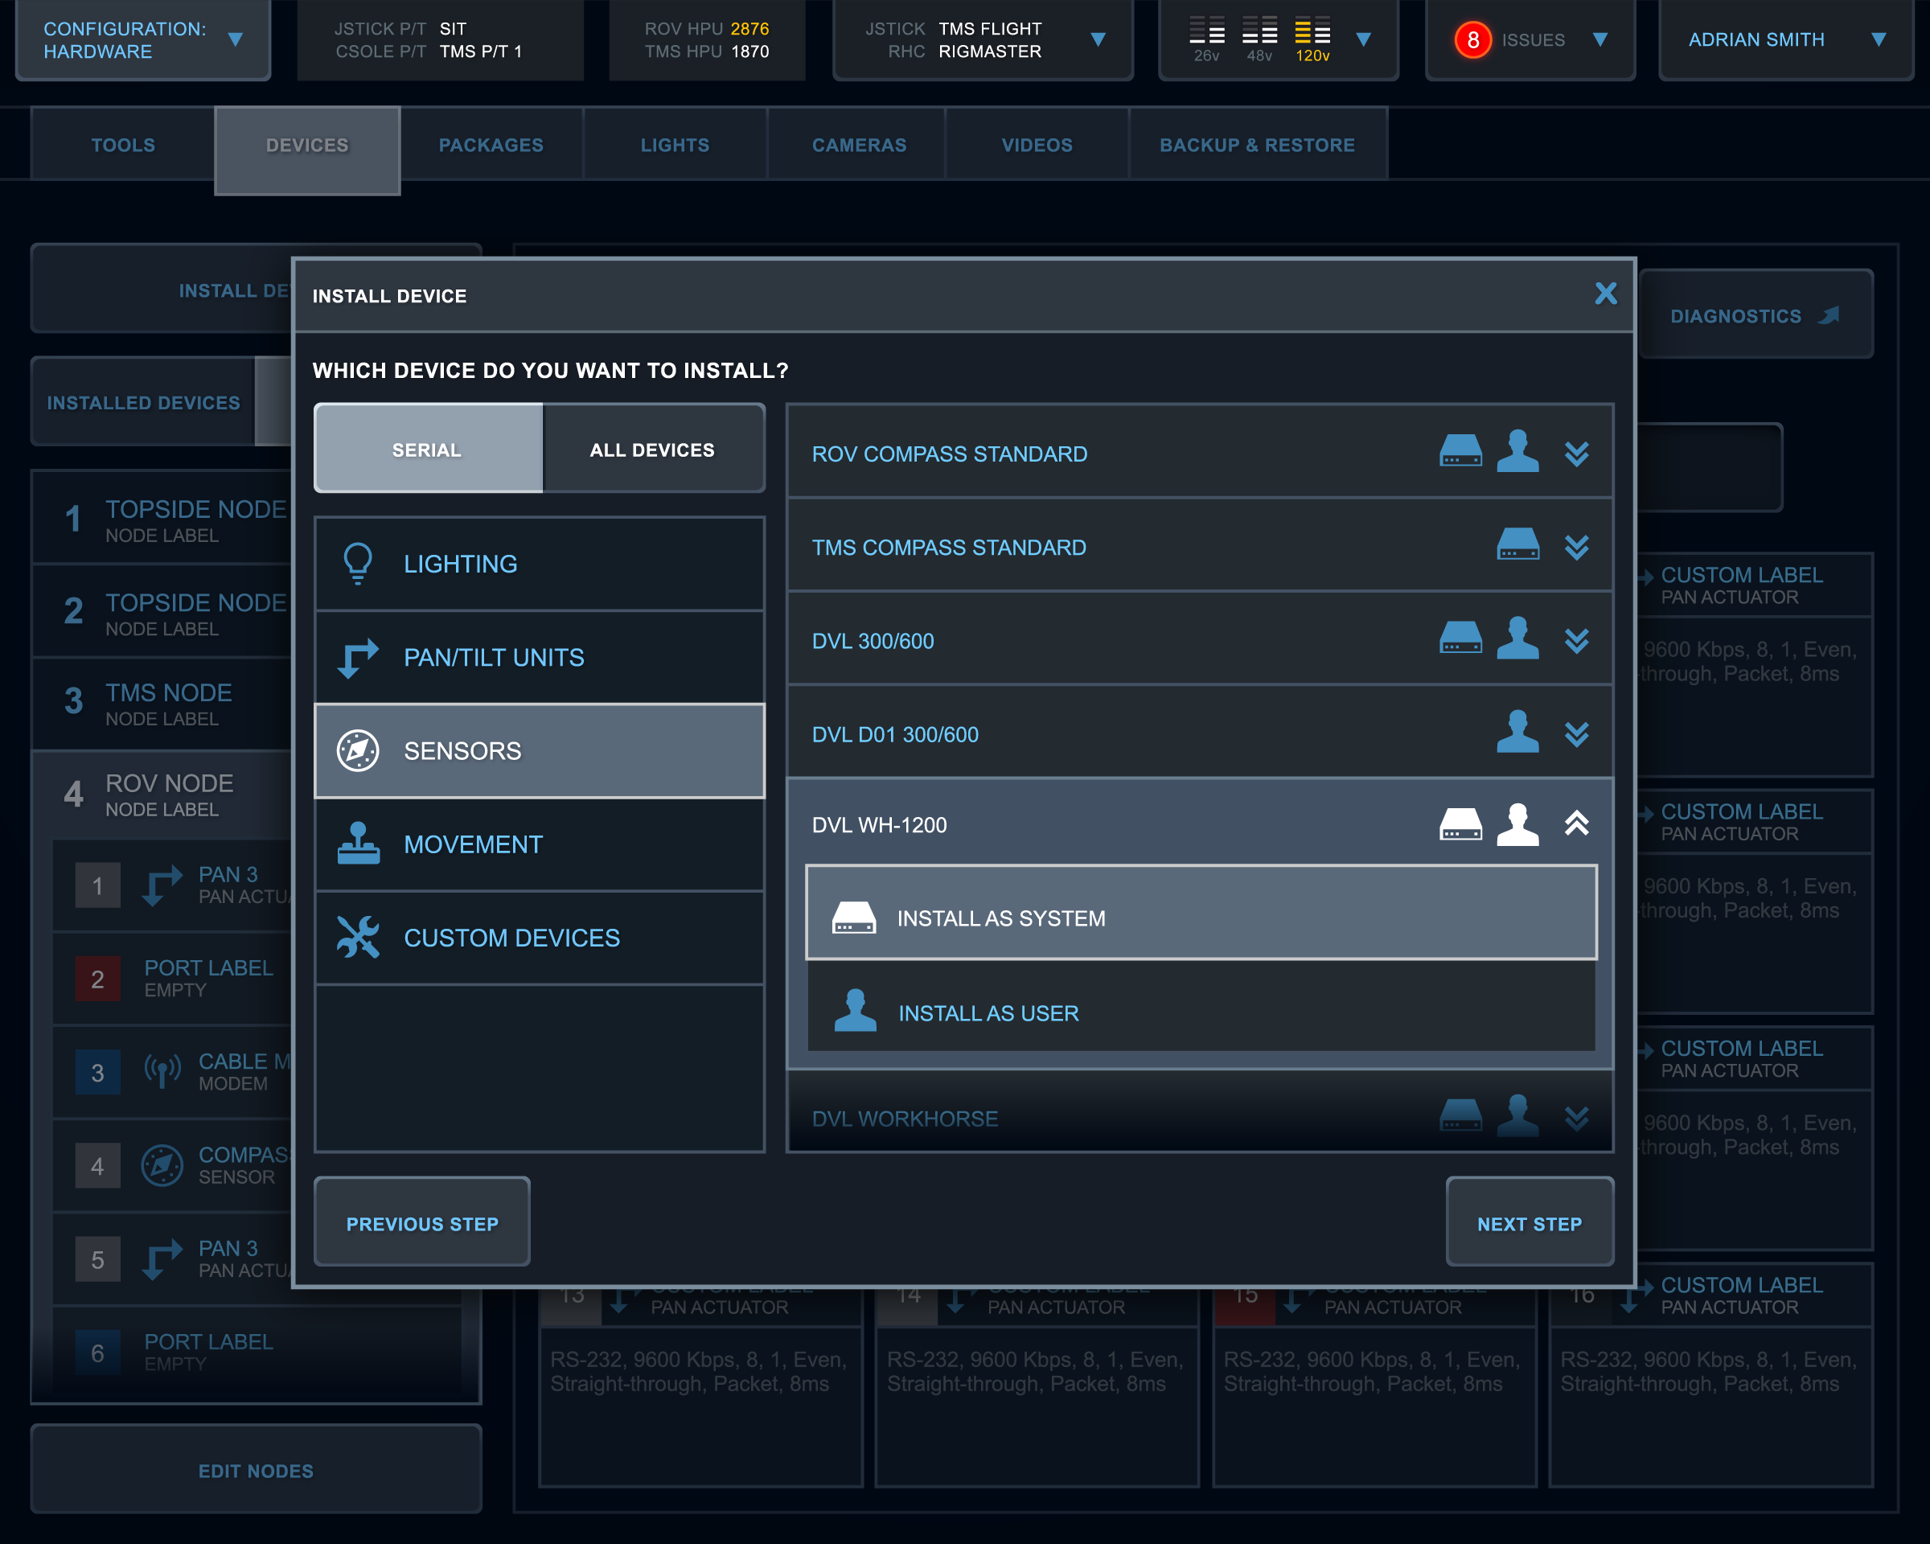Switch to the Cameras tab
This screenshot has height=1544, width=1930.
tap(859, 145)
